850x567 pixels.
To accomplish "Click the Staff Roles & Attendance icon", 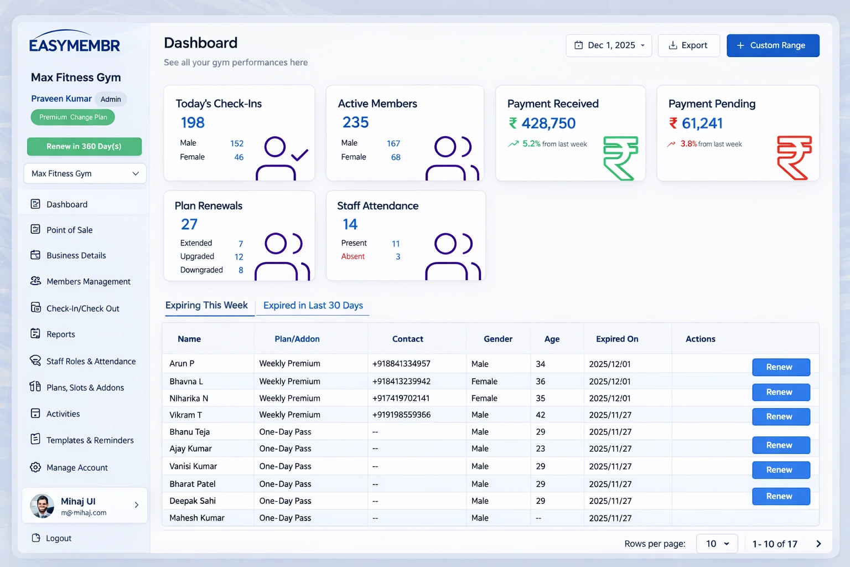I will [35, 360].
